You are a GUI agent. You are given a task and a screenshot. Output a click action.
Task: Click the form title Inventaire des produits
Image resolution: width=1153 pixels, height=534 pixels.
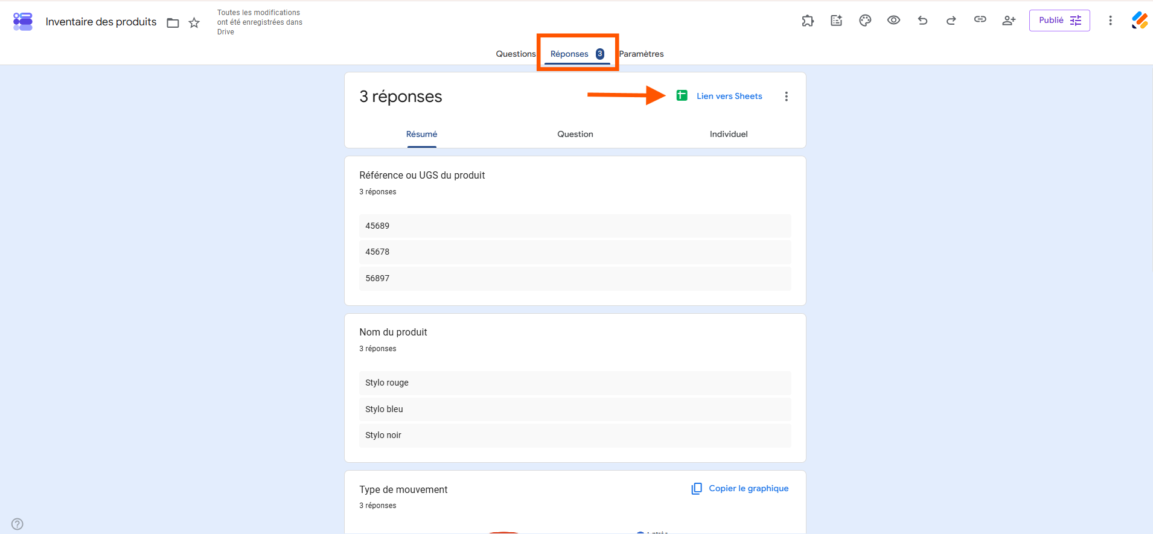tap(101, 22)
